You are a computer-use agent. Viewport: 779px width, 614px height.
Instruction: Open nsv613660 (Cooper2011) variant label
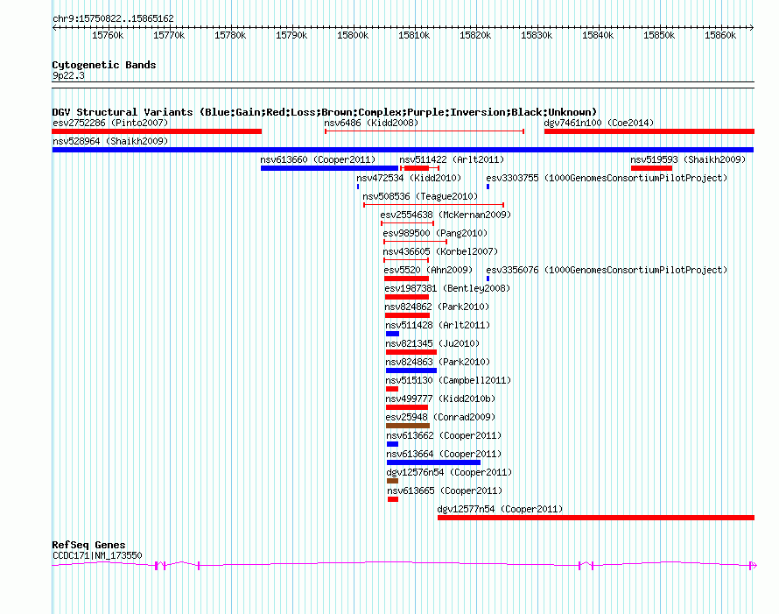click(x=318, y=159)
